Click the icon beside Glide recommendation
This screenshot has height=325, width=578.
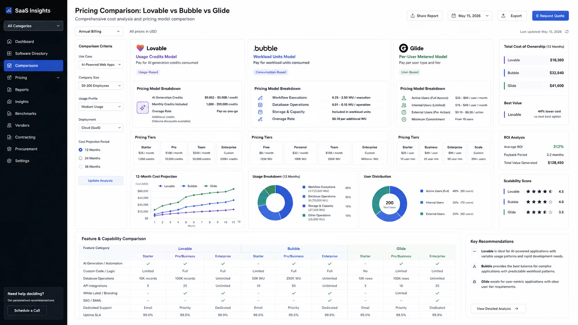474,281
